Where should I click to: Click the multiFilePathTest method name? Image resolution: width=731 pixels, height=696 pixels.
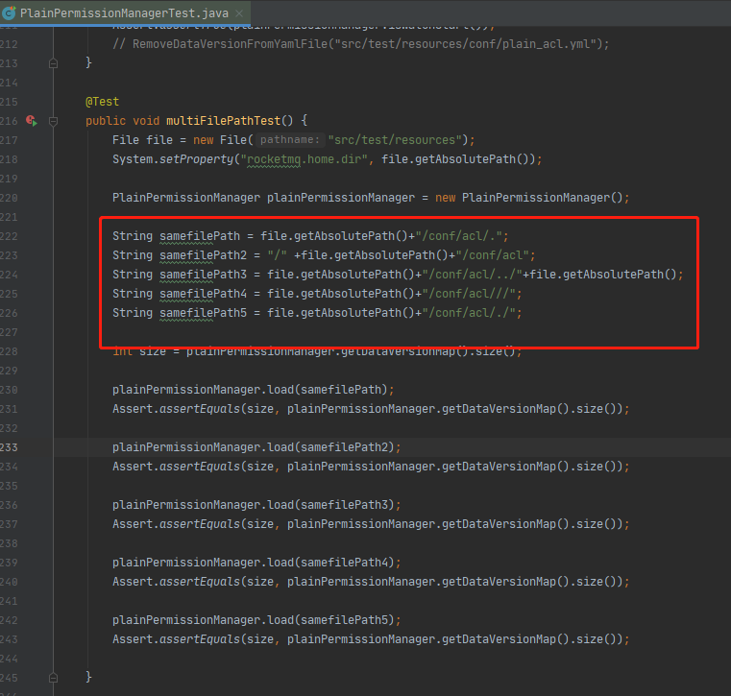(223, 121)
